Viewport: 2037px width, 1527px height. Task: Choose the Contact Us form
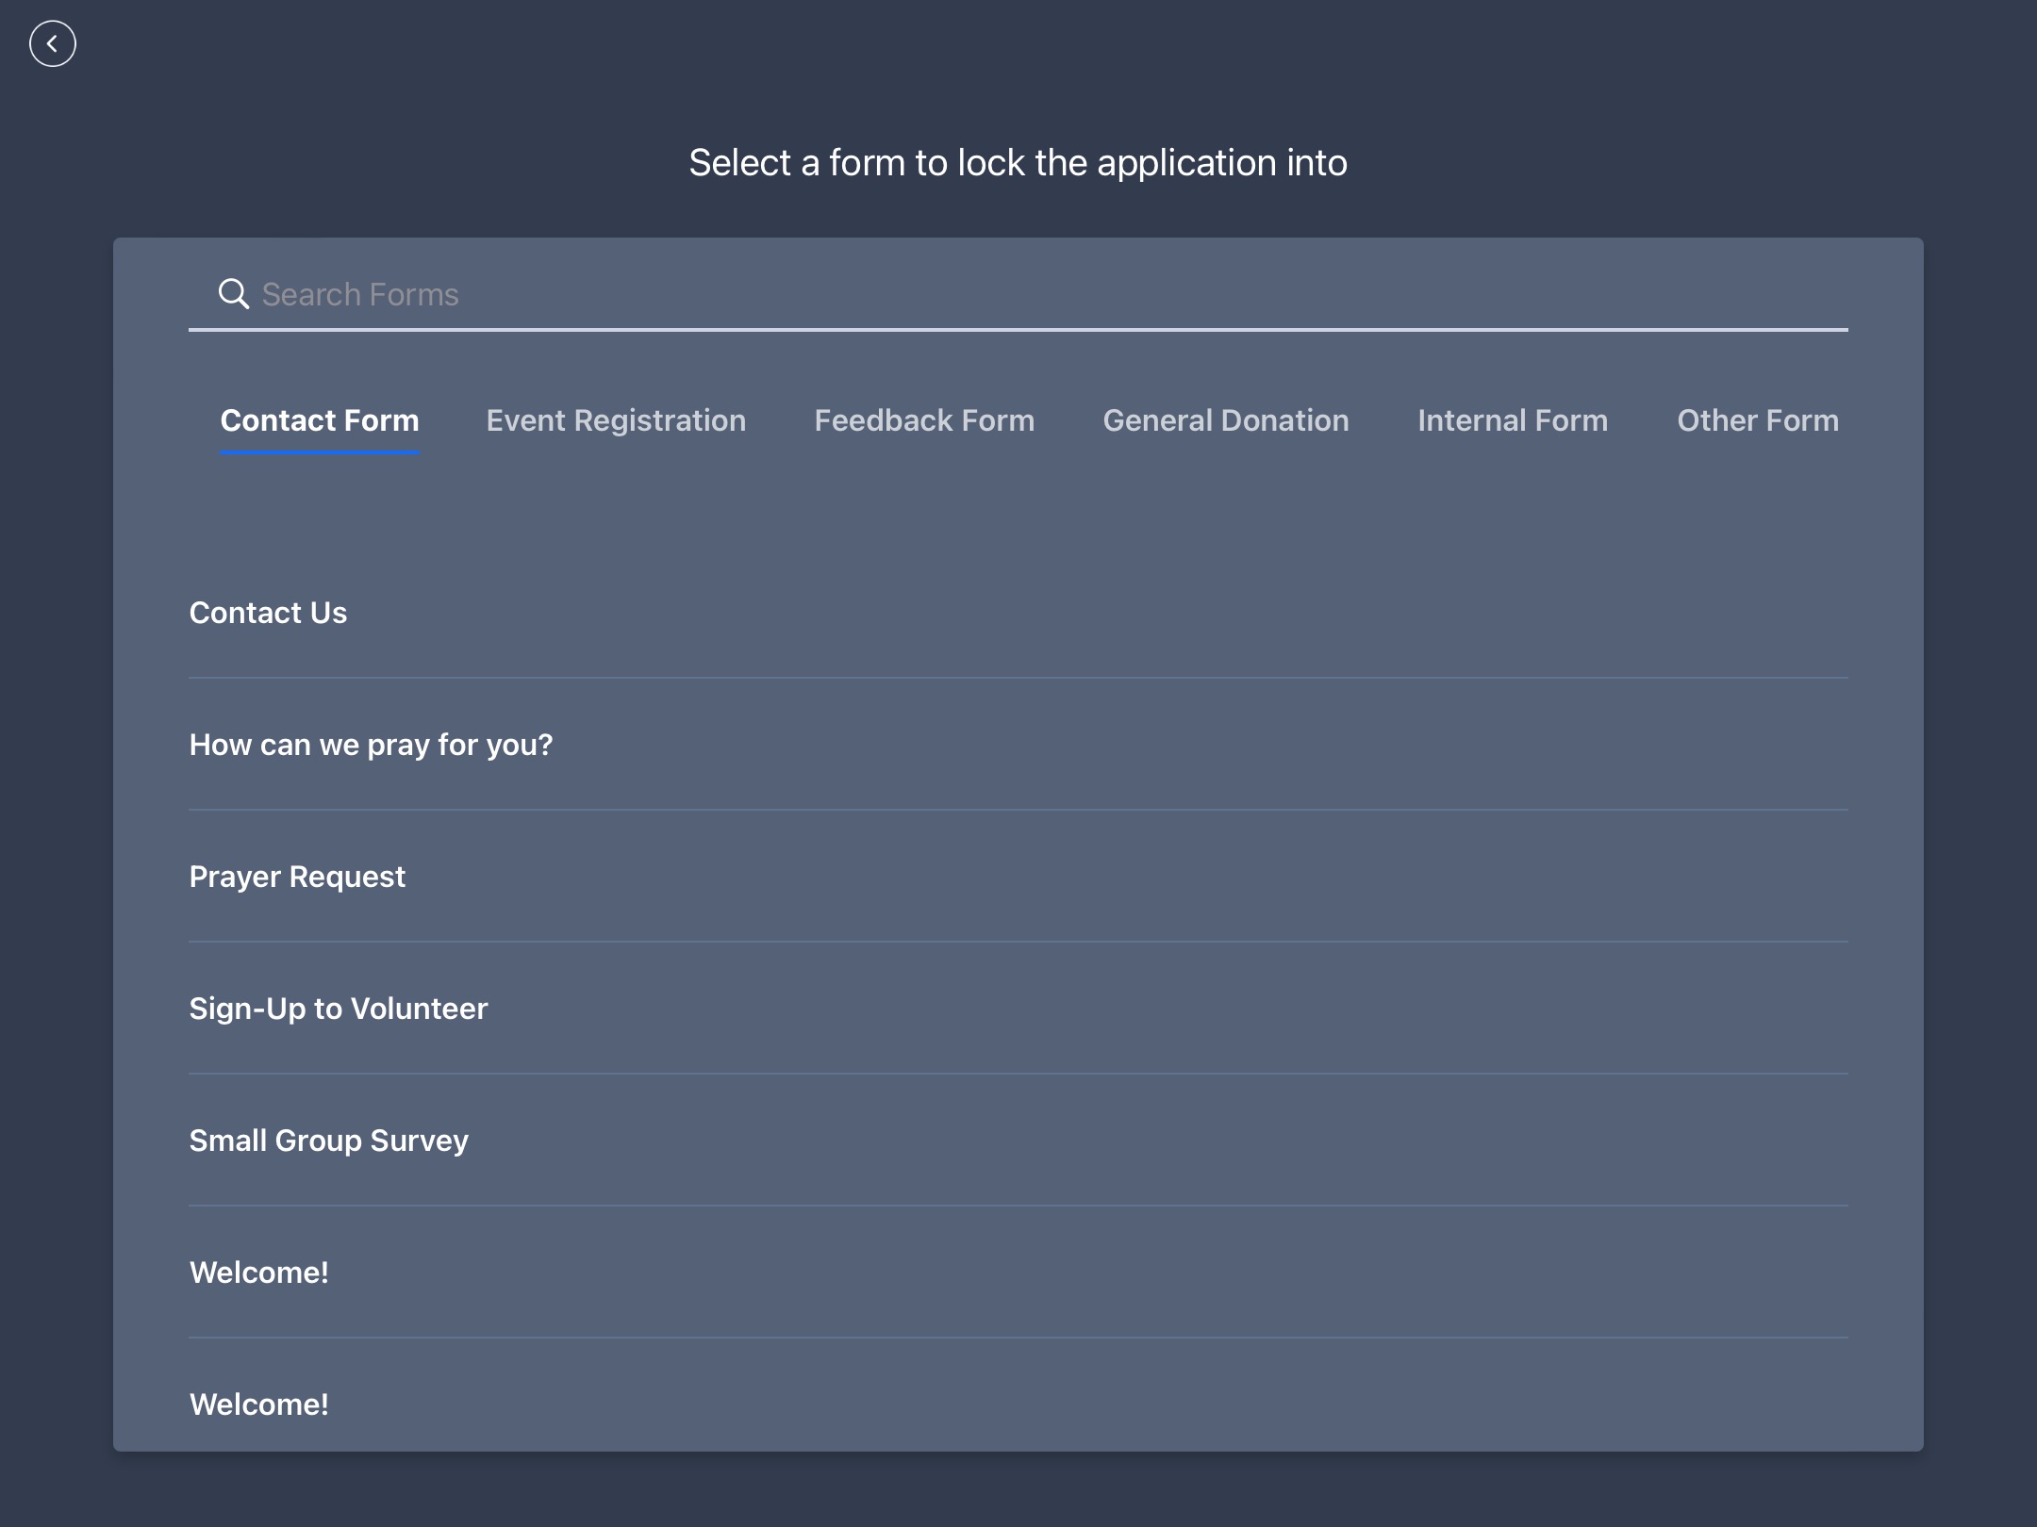pos(269,613)
